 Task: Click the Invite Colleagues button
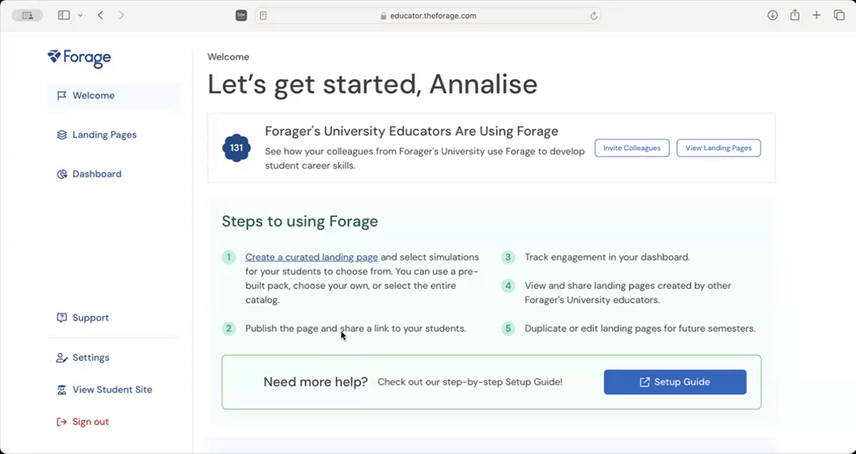click(631, 148)
